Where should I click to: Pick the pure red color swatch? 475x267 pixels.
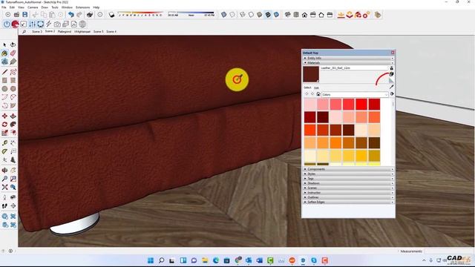pyautogui.click(x=361, y=104)
